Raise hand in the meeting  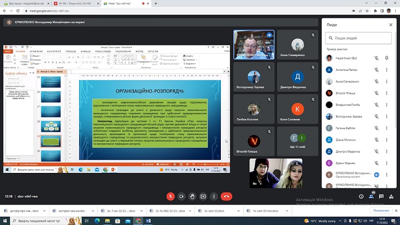point(192,196)
